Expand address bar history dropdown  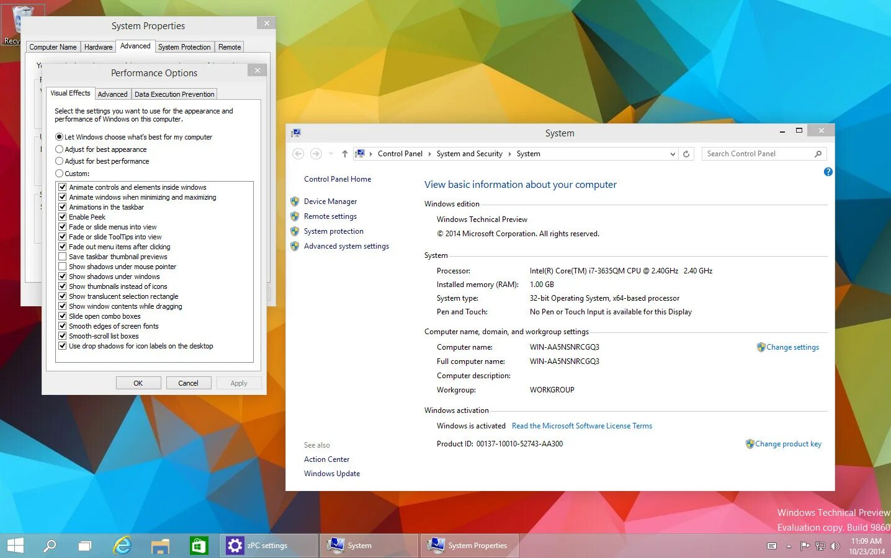point(673,154)
